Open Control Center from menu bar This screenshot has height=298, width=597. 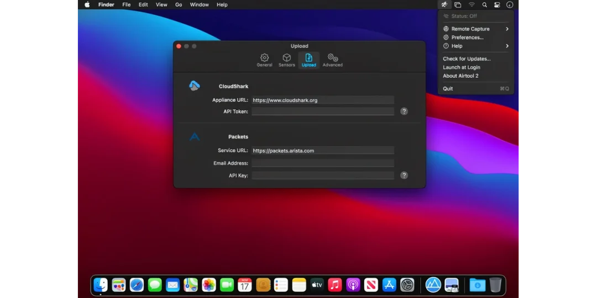pyautogui.click(x=497, y=4)
